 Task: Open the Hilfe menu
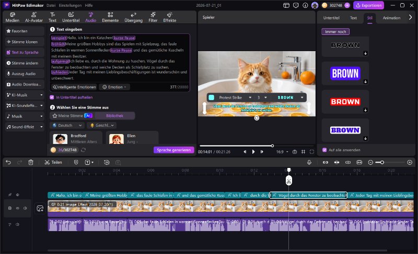click(89, 5)
